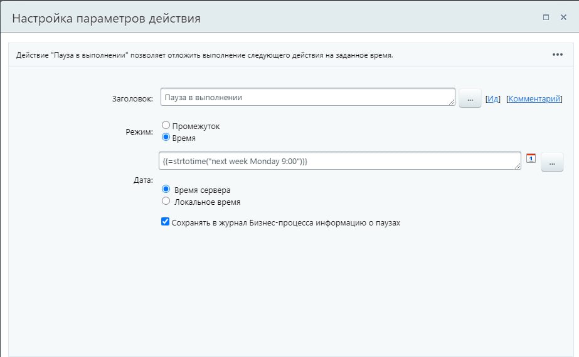Grab the resize grip of the date expression textarea

[x=518, y=165]
